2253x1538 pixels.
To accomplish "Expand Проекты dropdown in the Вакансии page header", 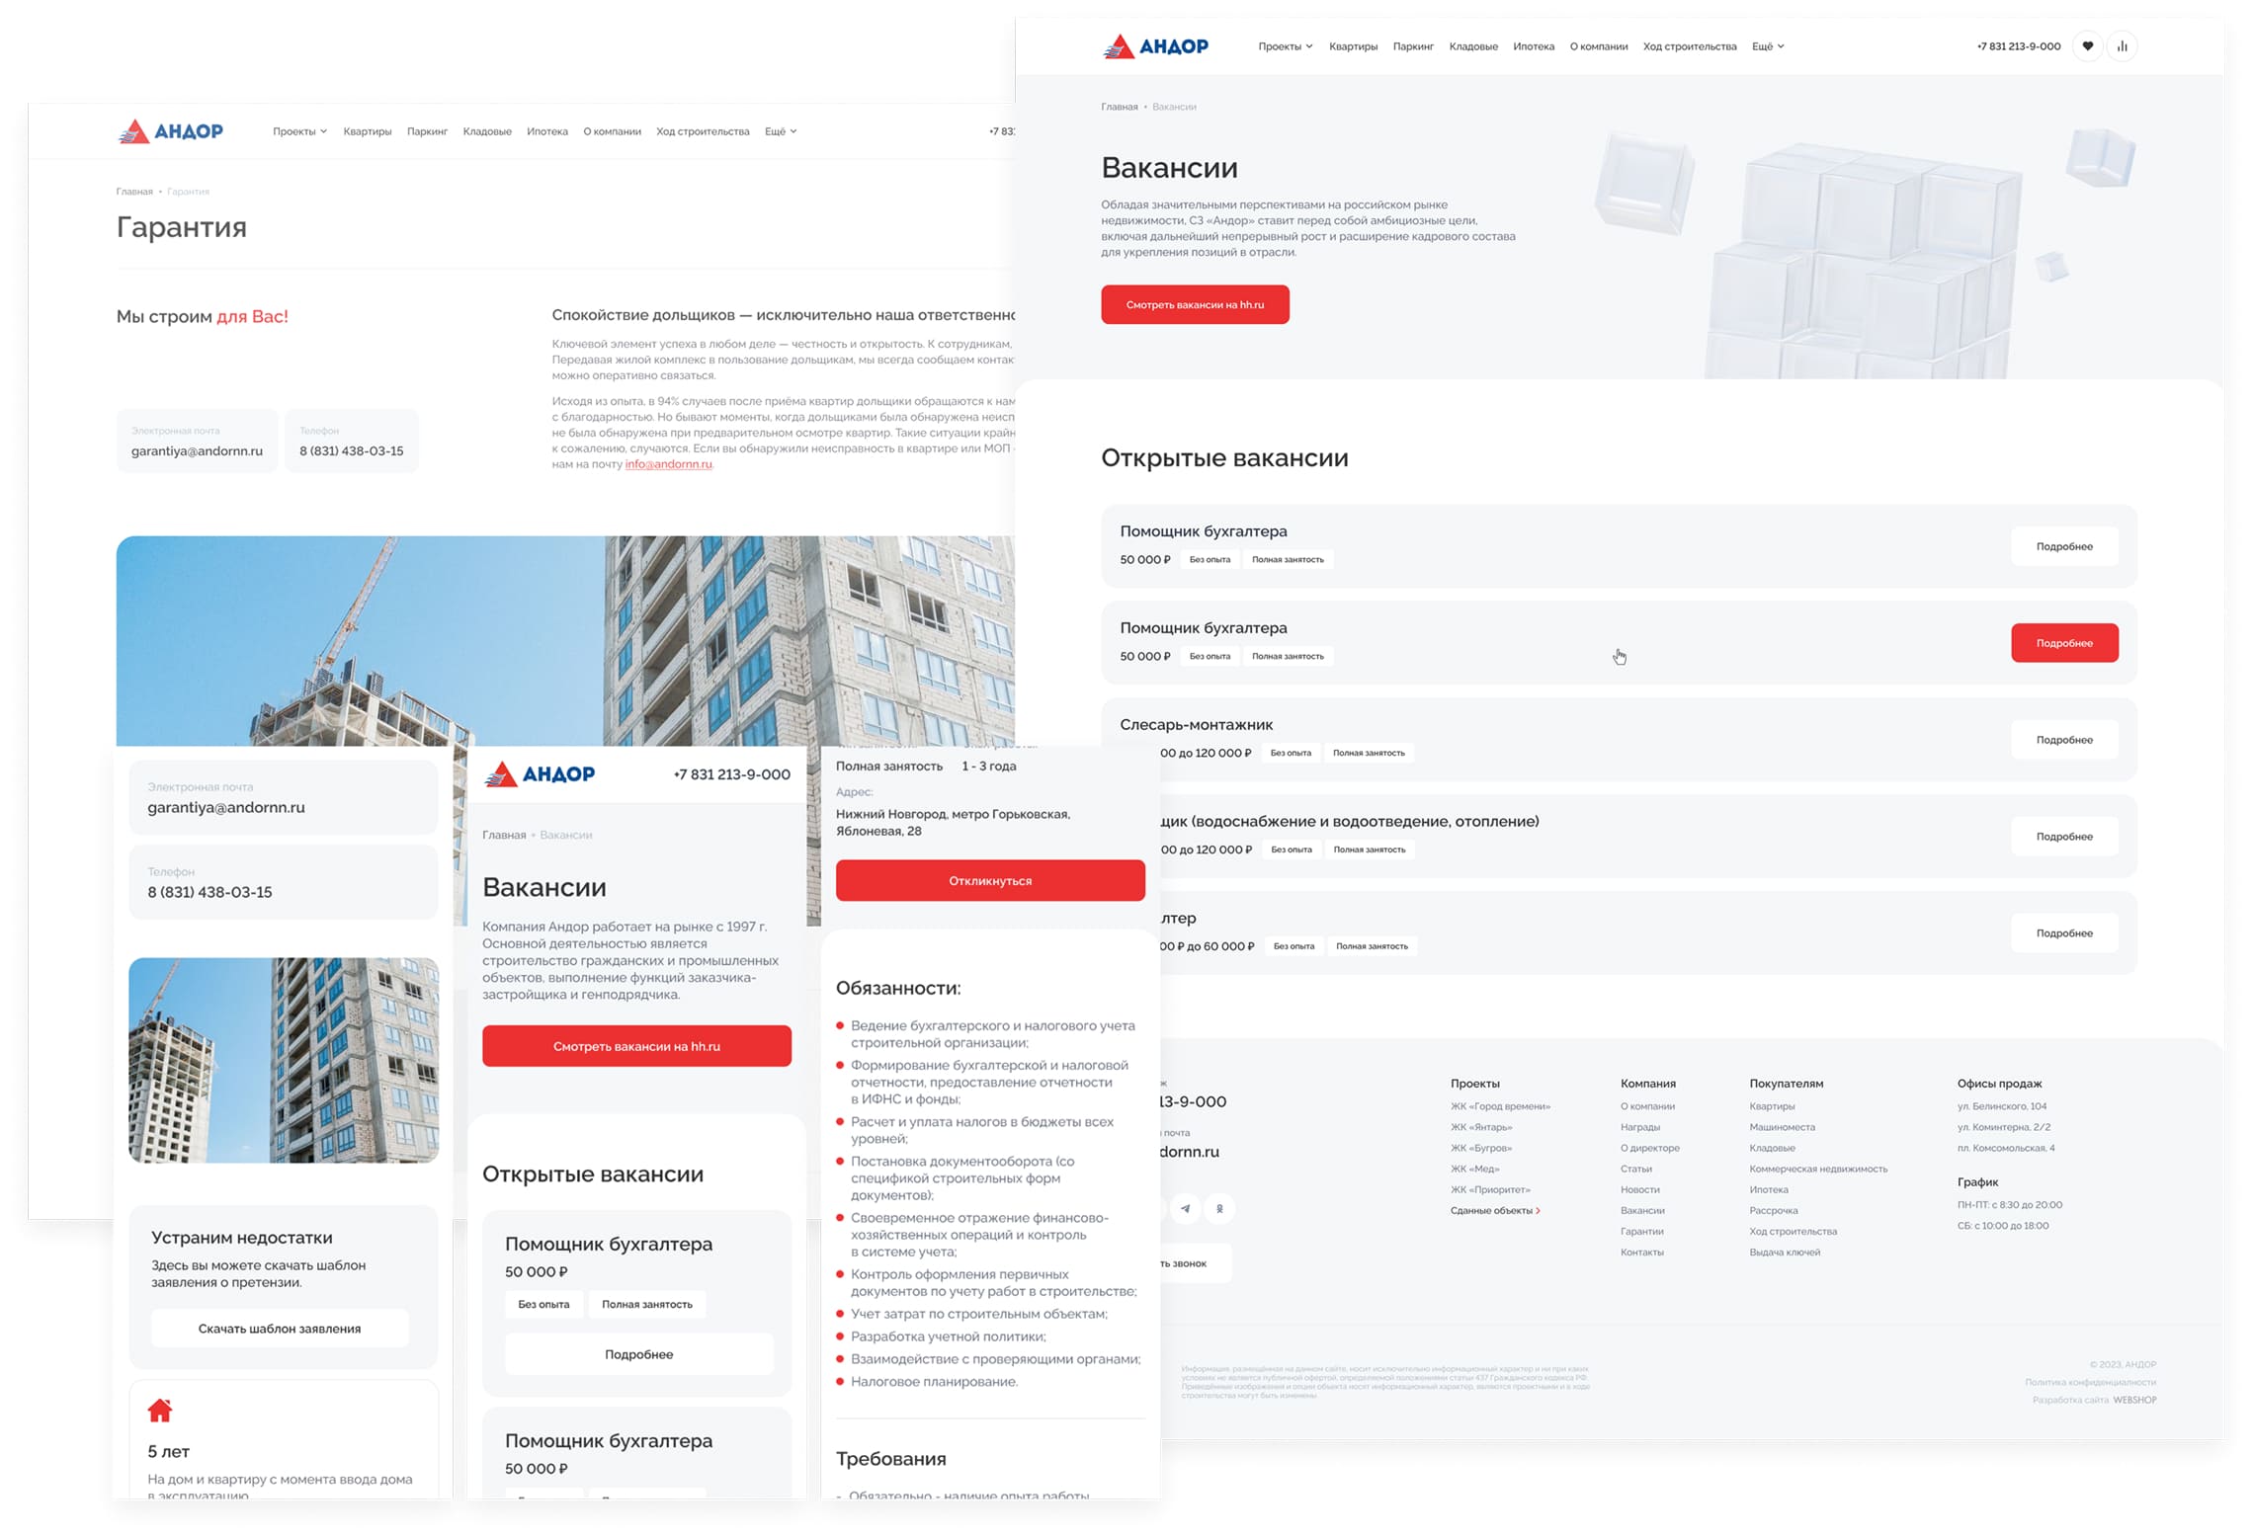I will click(1285, 46).
